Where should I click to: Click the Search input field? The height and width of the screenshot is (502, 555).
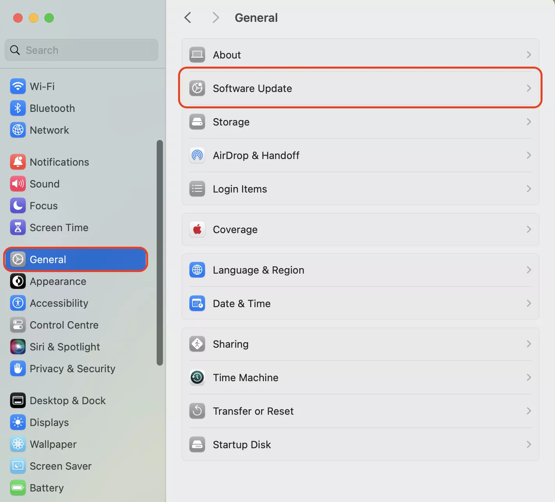81,50
